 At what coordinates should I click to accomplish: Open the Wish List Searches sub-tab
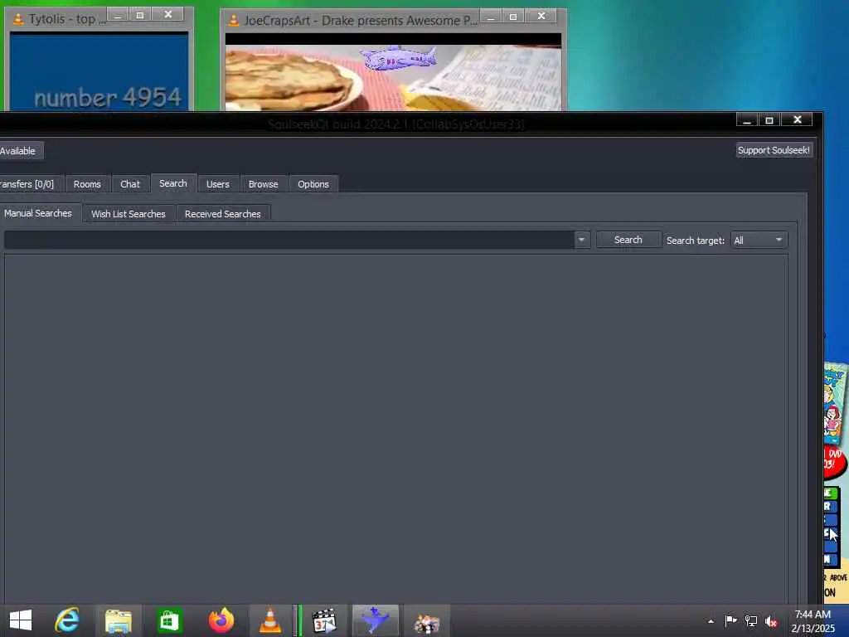click(129, 214)
